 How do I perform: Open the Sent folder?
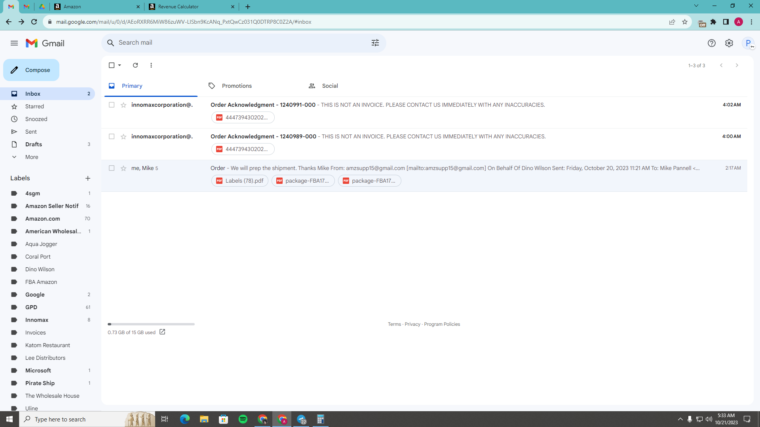(47, 132)
